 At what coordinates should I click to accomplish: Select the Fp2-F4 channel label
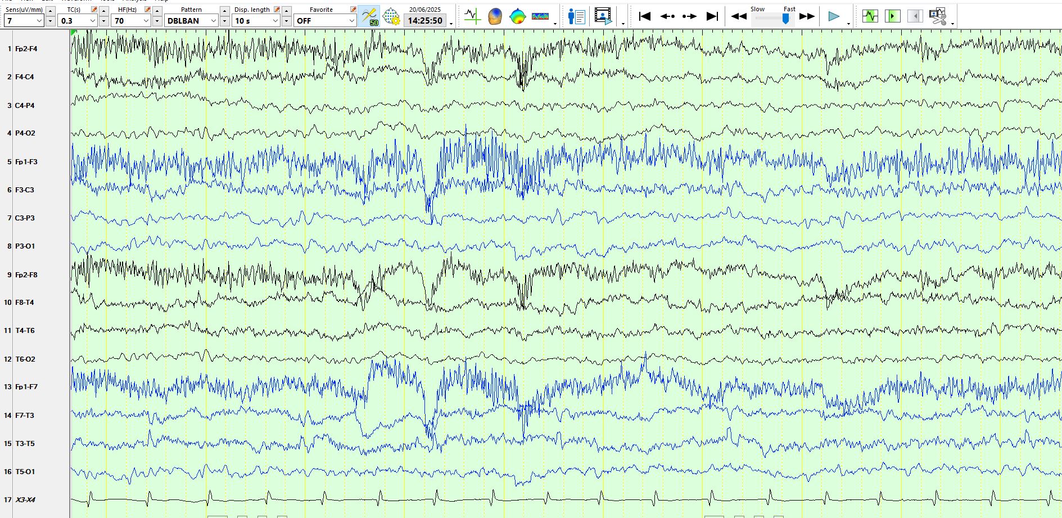point(26,49)
